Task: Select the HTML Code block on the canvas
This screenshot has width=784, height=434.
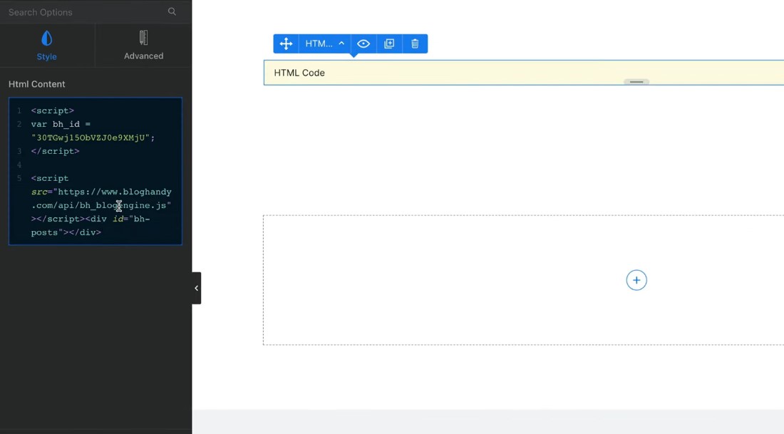Action: 524,73
